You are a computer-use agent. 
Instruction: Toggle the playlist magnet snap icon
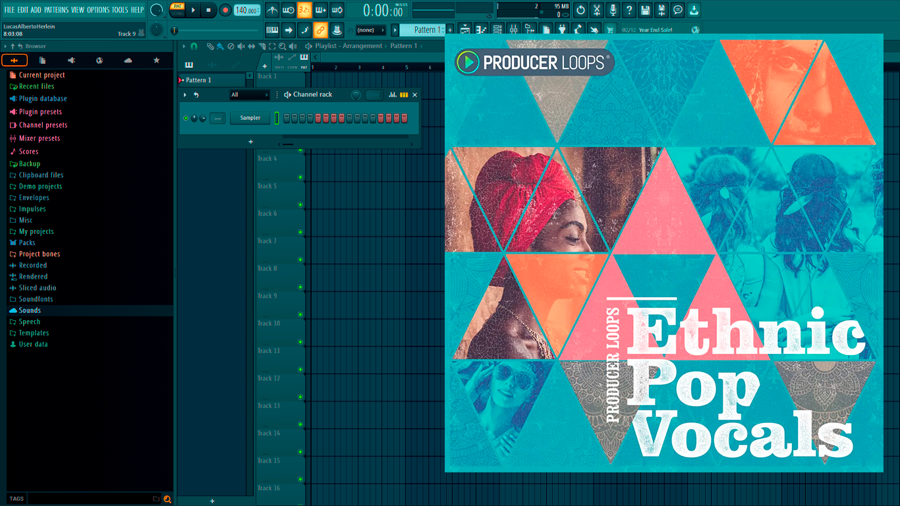(x=194, y=46)
